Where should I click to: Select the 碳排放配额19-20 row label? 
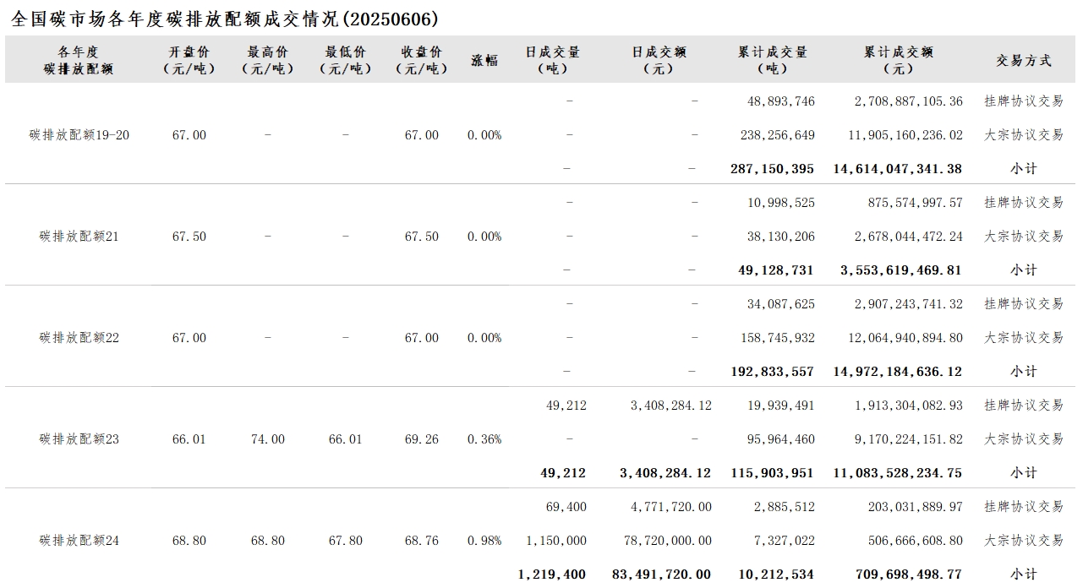pos(79,135)
